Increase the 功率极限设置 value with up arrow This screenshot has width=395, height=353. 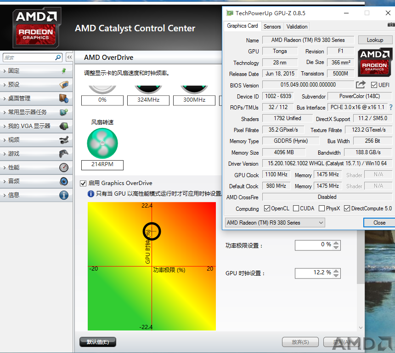(336, 243)
